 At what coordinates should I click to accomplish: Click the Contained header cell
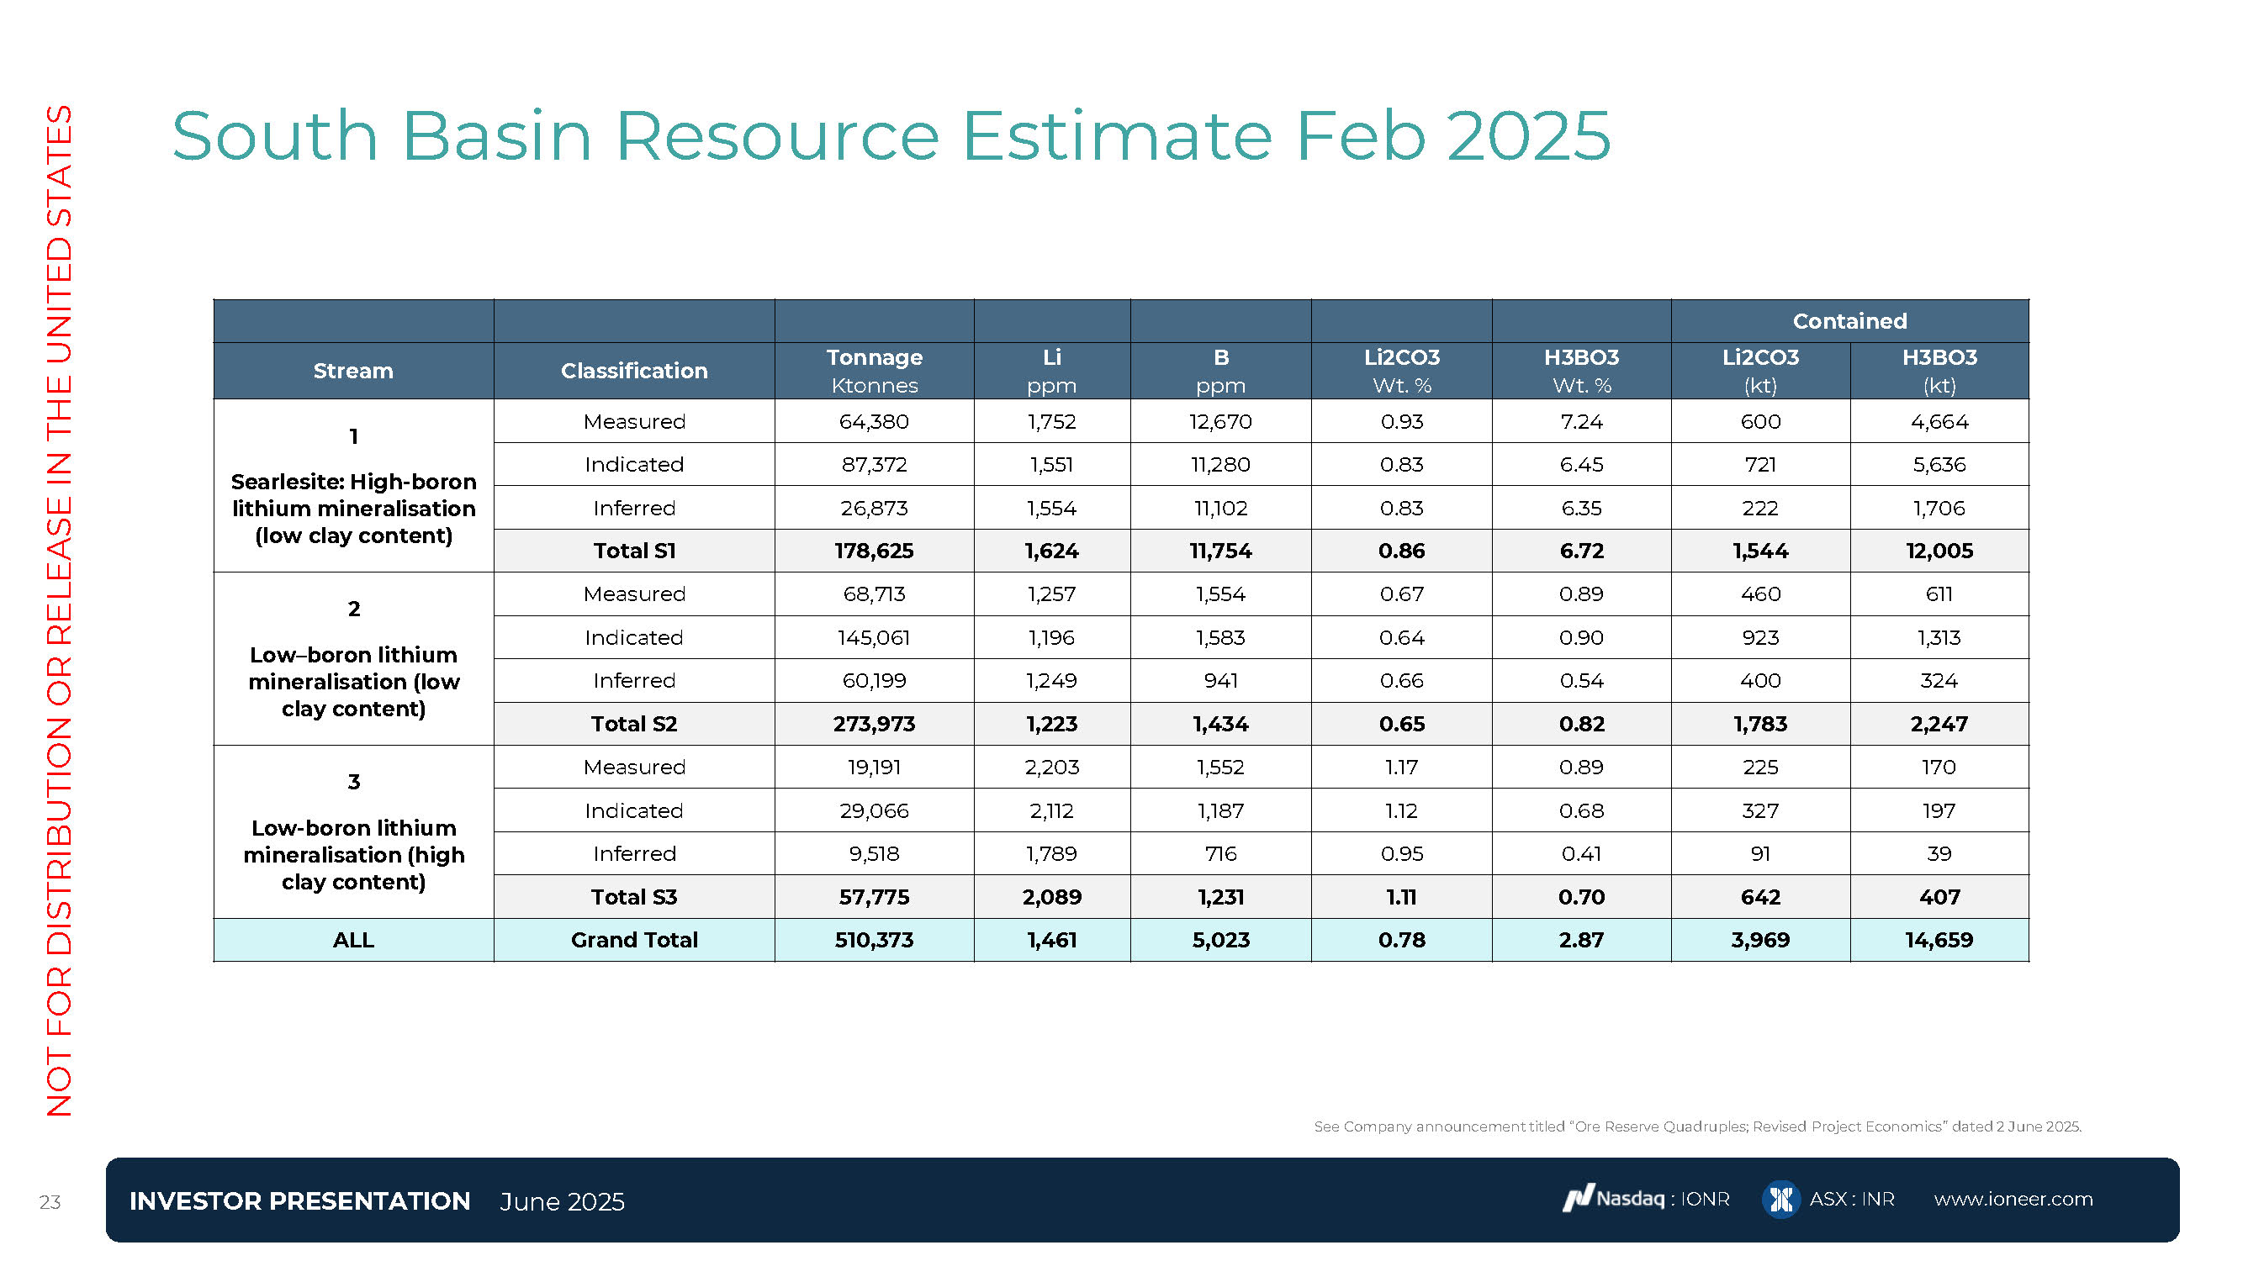point(1849,321)
